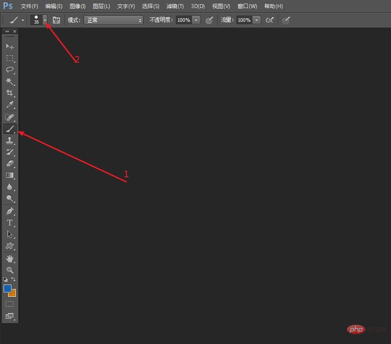Open the flow slider dropdown arrow

(x=257, y=20)
